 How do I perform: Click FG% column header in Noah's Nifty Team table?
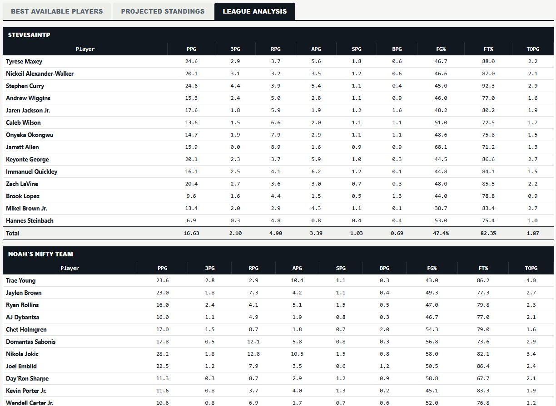pos(432,268)
